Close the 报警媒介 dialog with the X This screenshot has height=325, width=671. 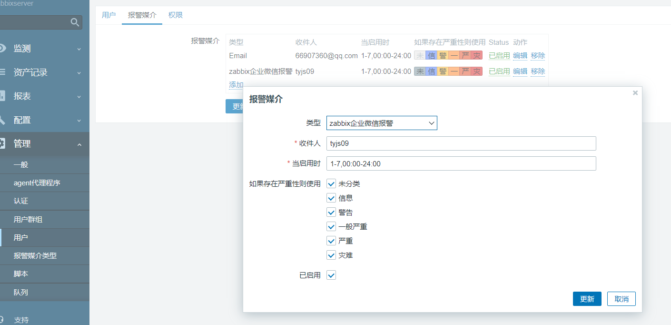tap(635, 93)
